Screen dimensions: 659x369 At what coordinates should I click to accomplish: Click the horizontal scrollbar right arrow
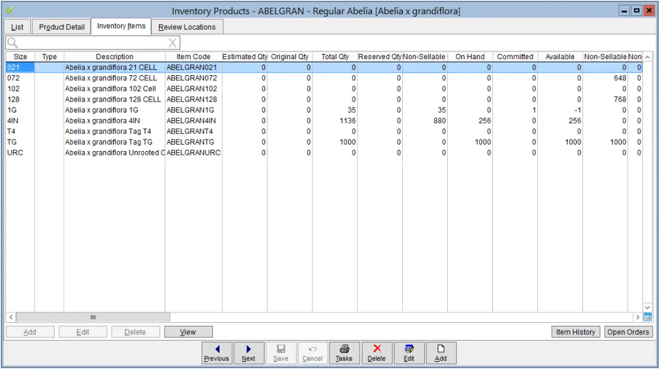tap(638, 318)
